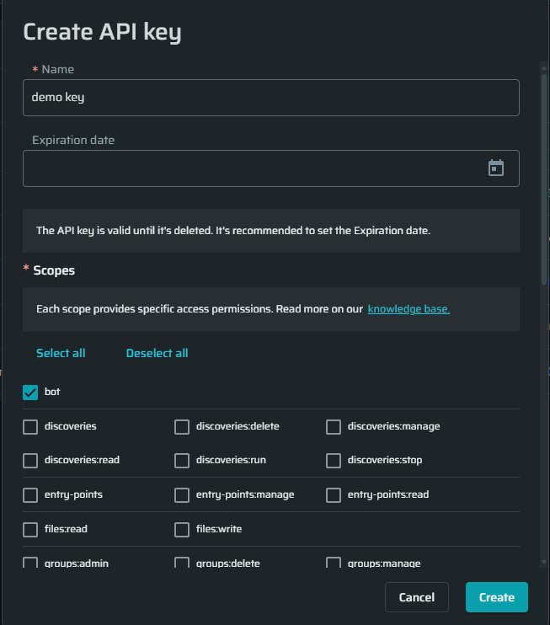Check the discoveries:run box

(x=182, y=461)
